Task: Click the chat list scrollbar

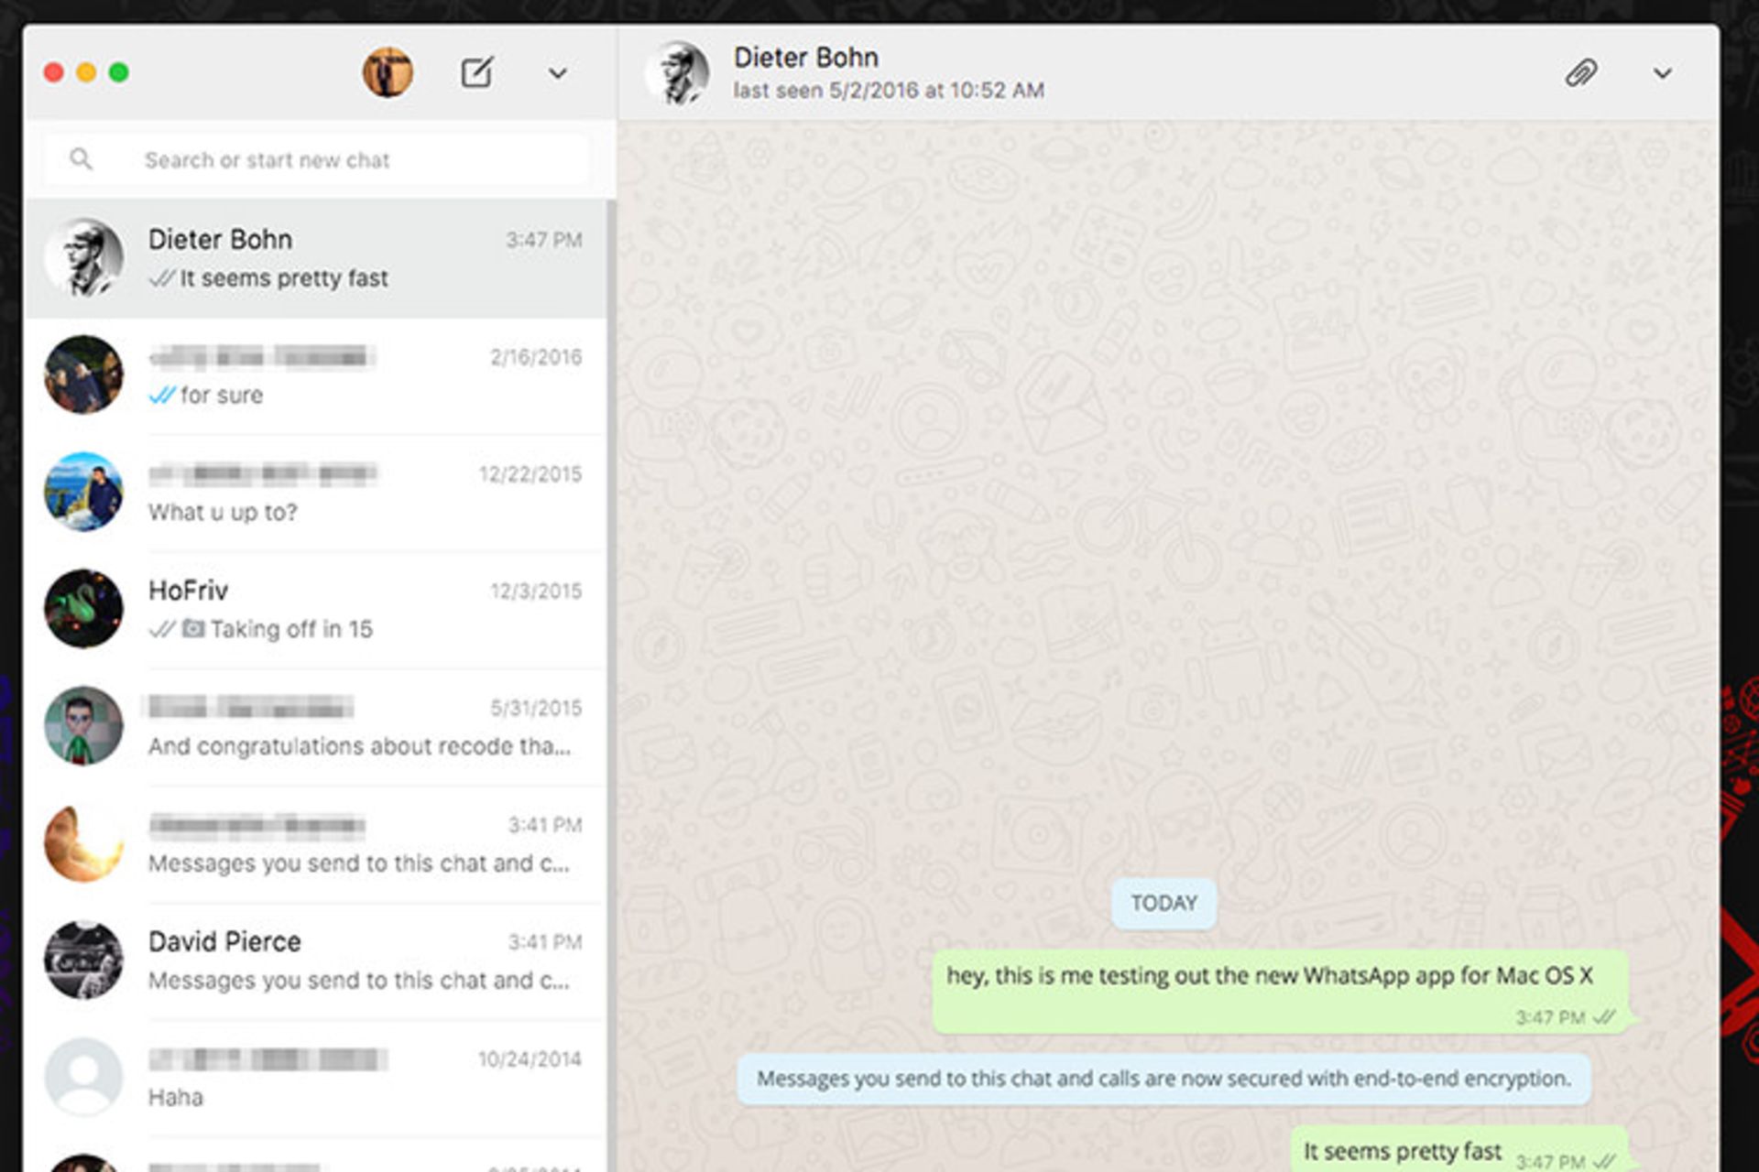Action: click(x=611, y=641)
